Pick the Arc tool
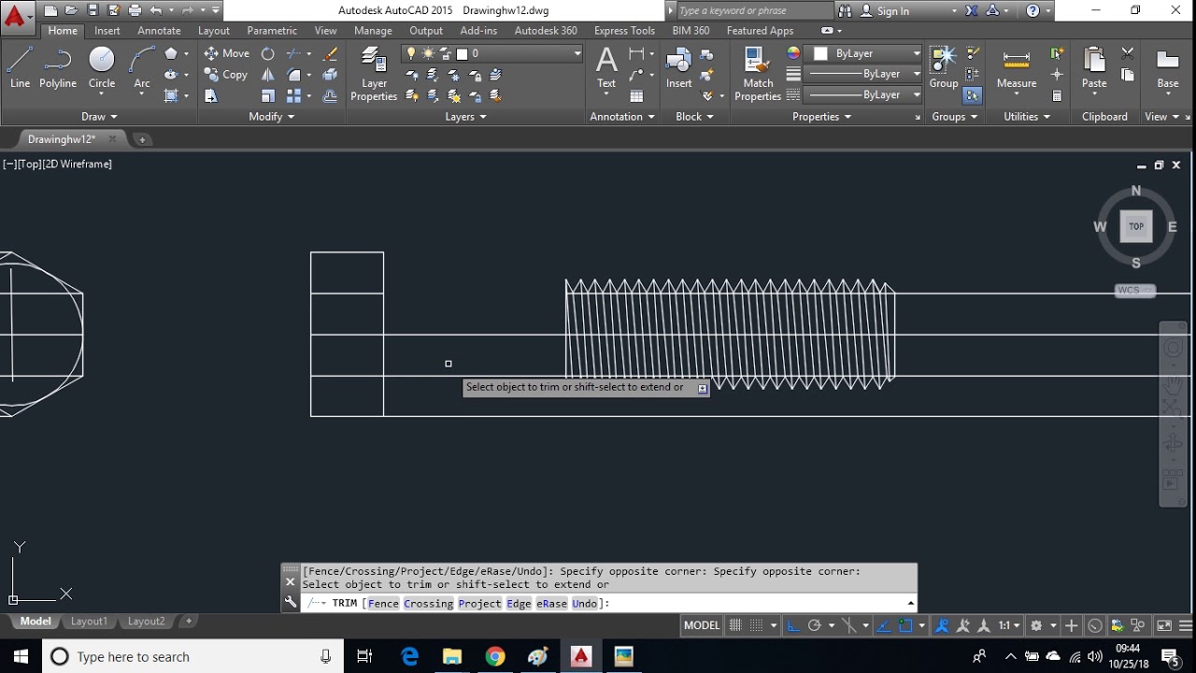This screenshot has height=673, width=1196. (x=142, y=67)
